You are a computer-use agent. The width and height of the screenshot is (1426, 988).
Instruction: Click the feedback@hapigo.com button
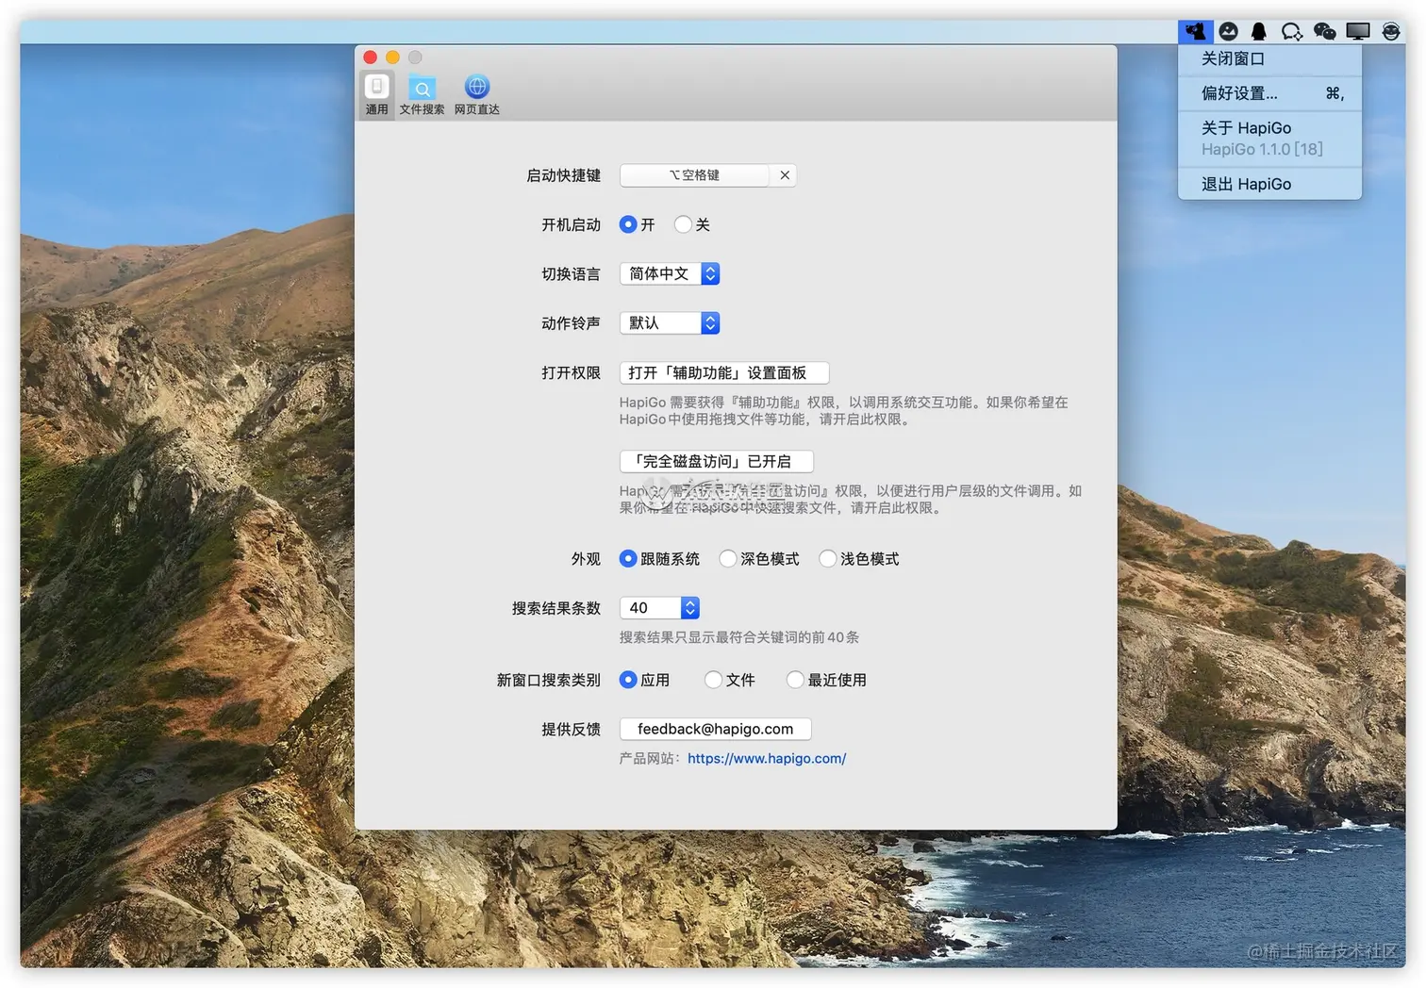tap(716, 730)
